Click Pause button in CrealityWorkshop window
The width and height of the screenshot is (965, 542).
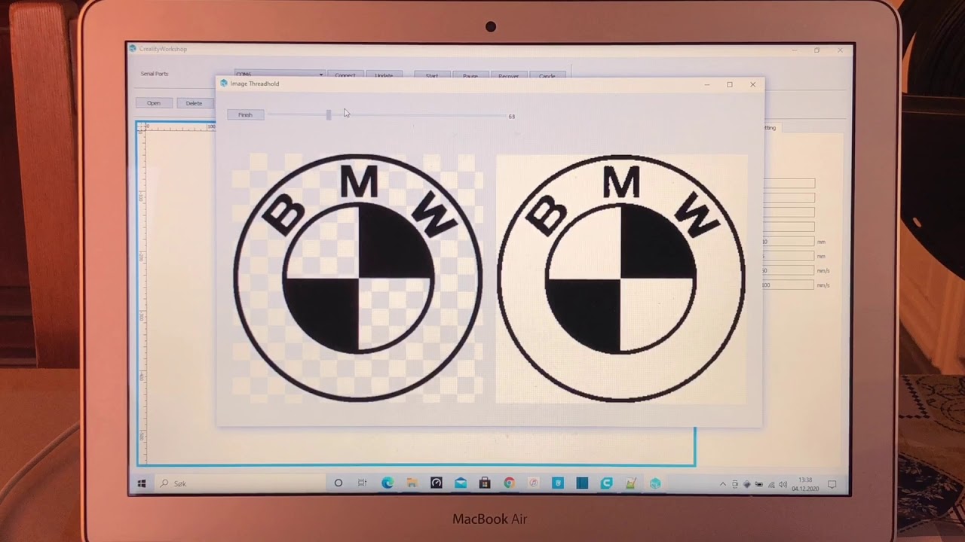pos(470,75)
